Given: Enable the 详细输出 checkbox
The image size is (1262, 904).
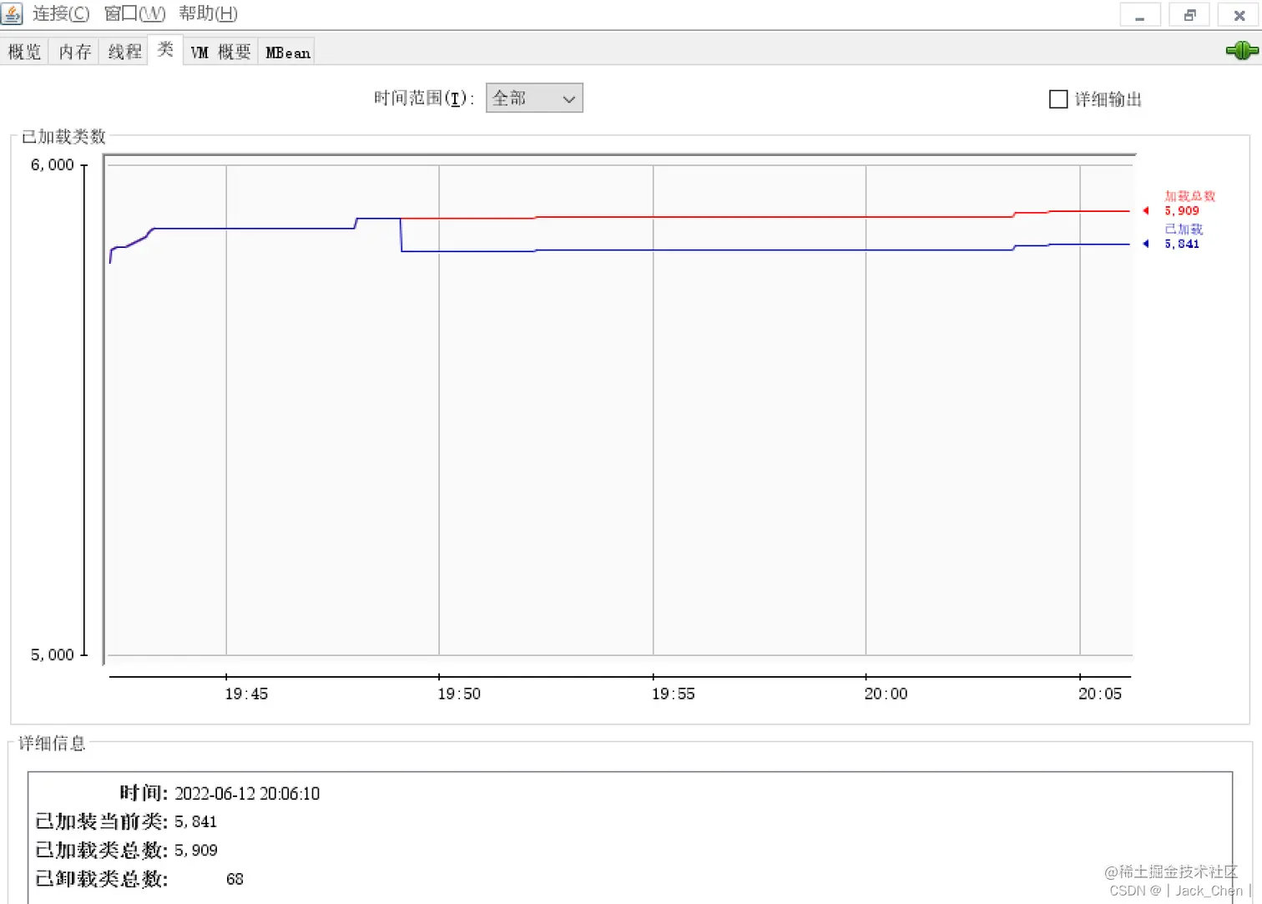Looking at the screenshot, I should (1058, 99).
